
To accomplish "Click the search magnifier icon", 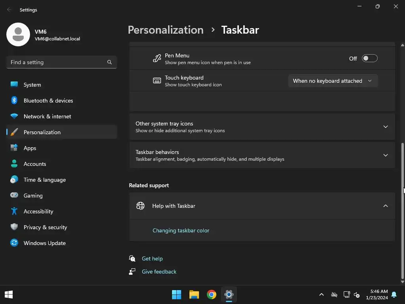I will [x=110, y=62].
